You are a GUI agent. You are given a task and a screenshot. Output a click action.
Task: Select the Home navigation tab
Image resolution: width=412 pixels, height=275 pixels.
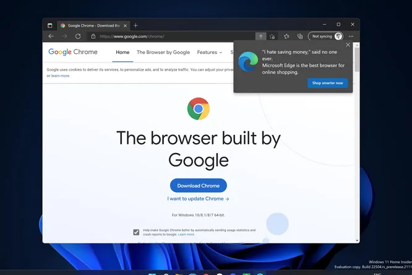click(122, 53)
